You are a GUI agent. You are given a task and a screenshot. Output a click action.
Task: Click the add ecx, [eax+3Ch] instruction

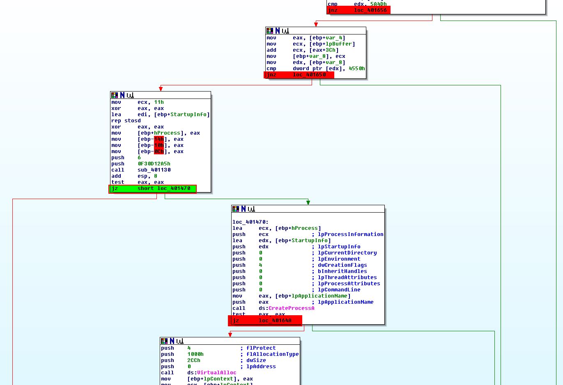(303, 50)
